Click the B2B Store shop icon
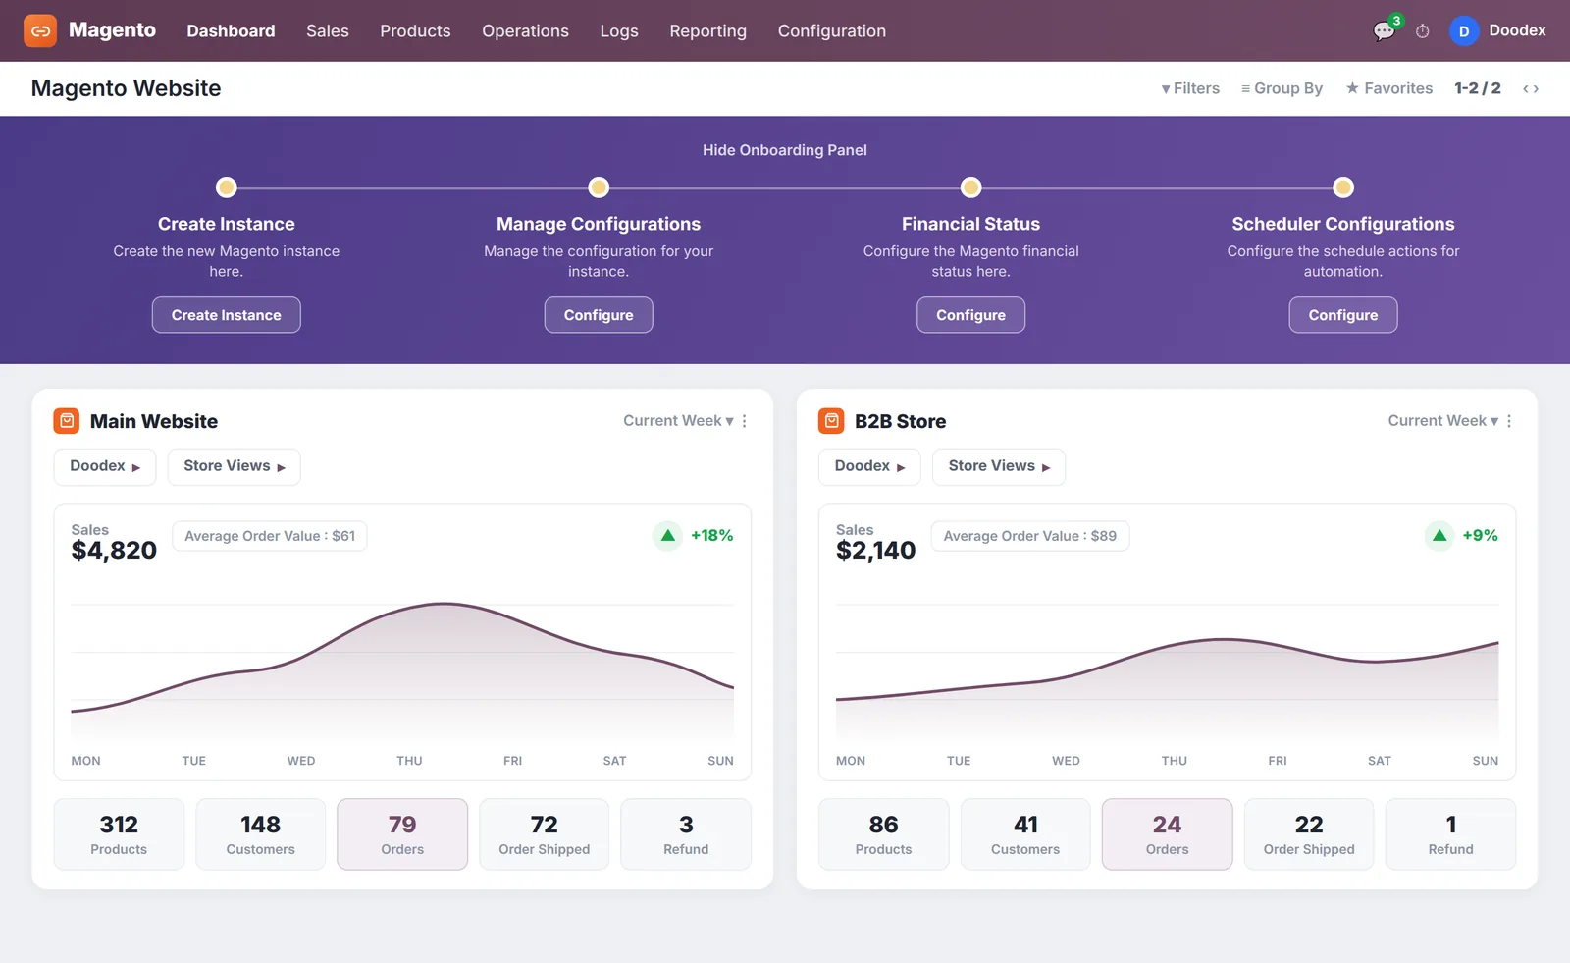This screenshot has height=963, width=1570. (x=831, y=421)
